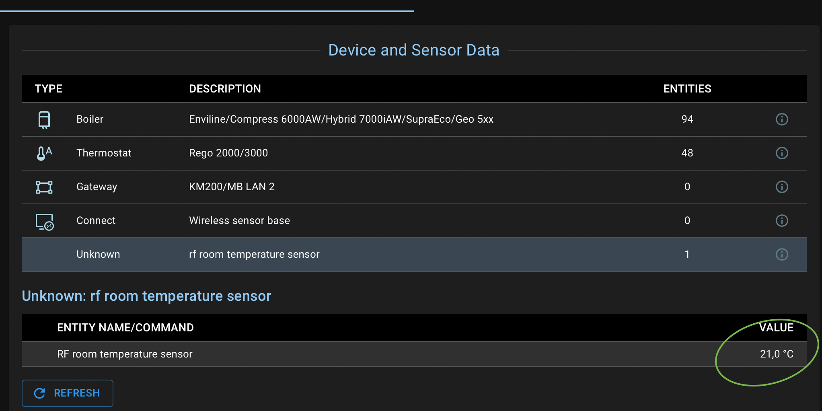The image size is (822, 411).
Task: Open info for the Thermostat Rego 2000/3000
Action: pos(782,153)
